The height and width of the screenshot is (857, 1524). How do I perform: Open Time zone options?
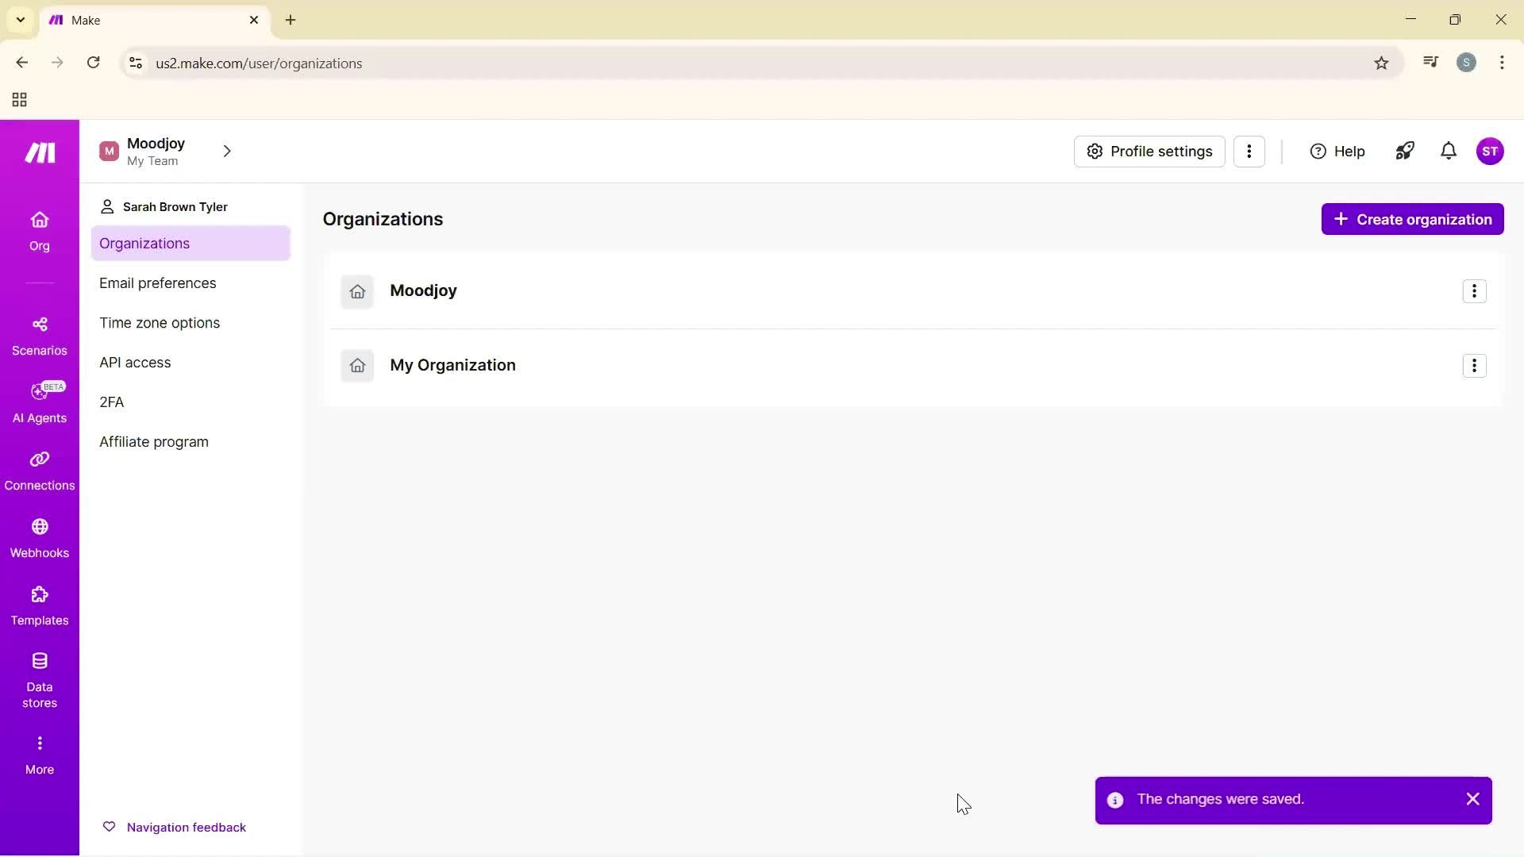(x=160, y=322)
